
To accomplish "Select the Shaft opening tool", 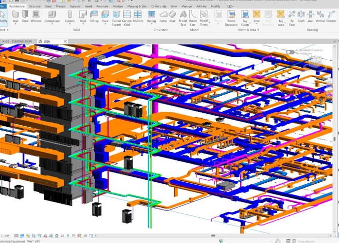I will click(301, 17).
